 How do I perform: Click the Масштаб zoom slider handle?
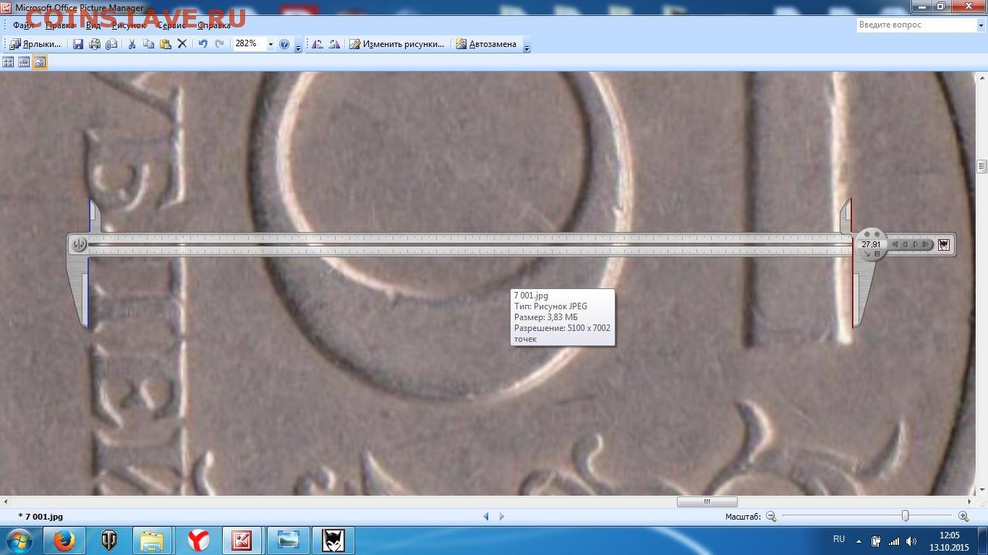tap(905, 516)
